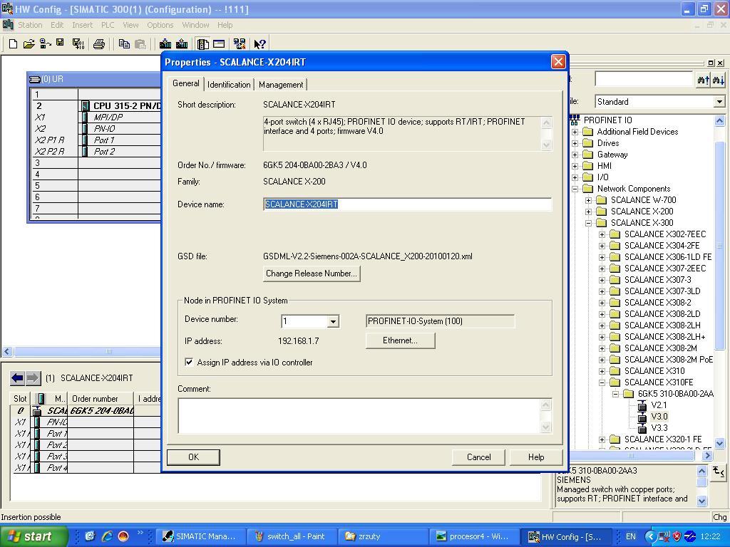Open the Device number dropdown
Image resolution: width=730 pixels, height=547 pixels.
[333, 321]
